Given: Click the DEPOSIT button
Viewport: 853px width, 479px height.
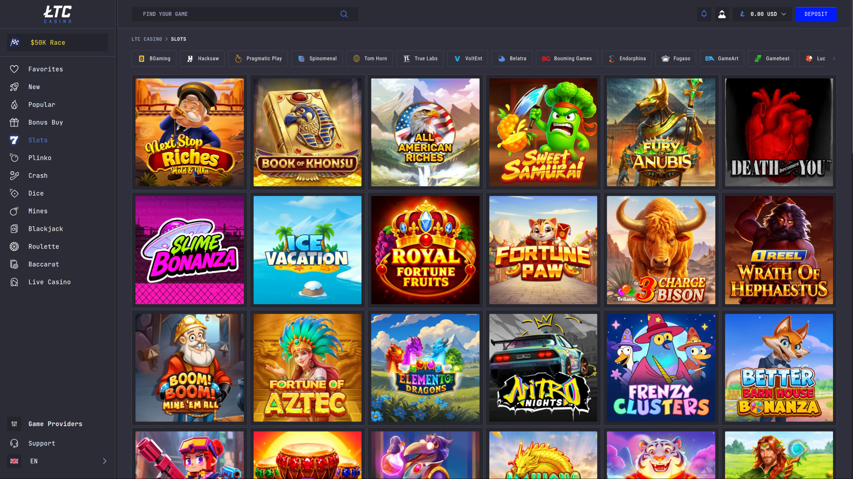Looking at the screenshot, I should tap(816, 14).
